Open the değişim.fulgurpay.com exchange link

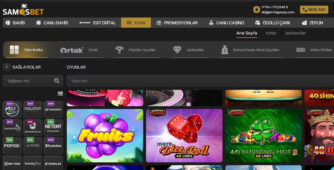(278, 12)
